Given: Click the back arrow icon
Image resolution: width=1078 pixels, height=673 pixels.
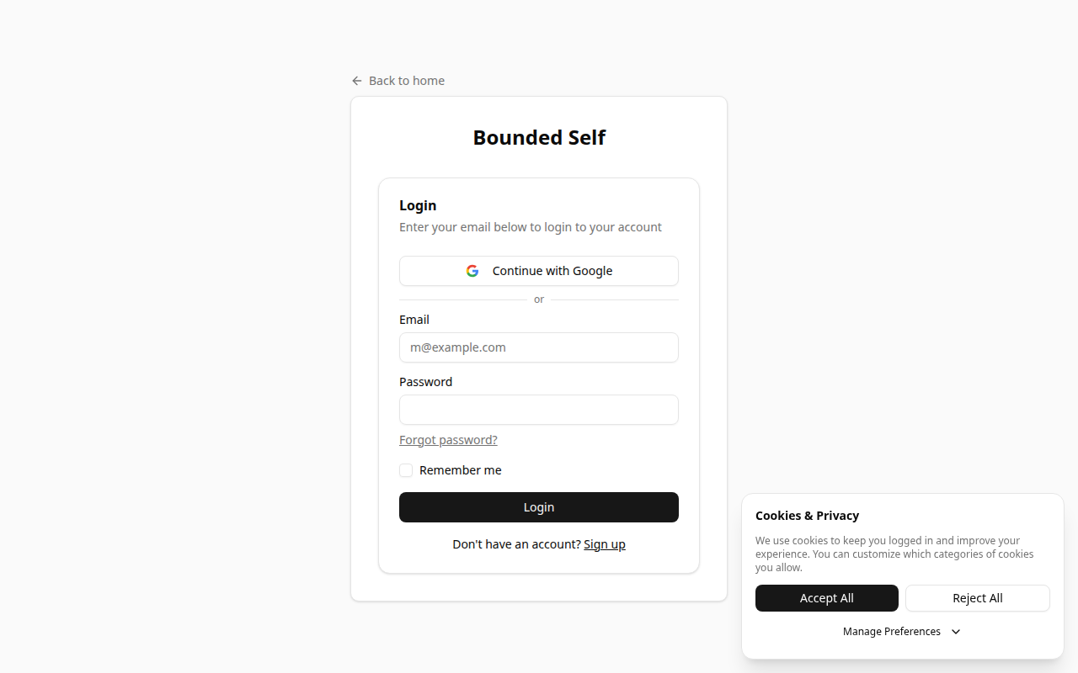Looking at the screenshot, I should click(x=356, y=80).
